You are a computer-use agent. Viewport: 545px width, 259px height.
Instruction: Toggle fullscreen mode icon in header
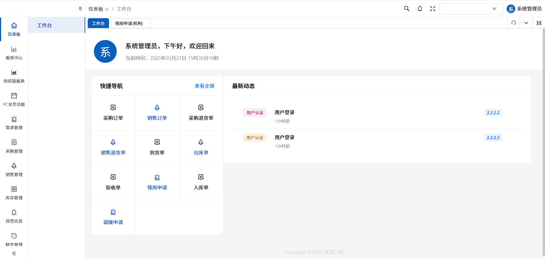click(433, 9)
